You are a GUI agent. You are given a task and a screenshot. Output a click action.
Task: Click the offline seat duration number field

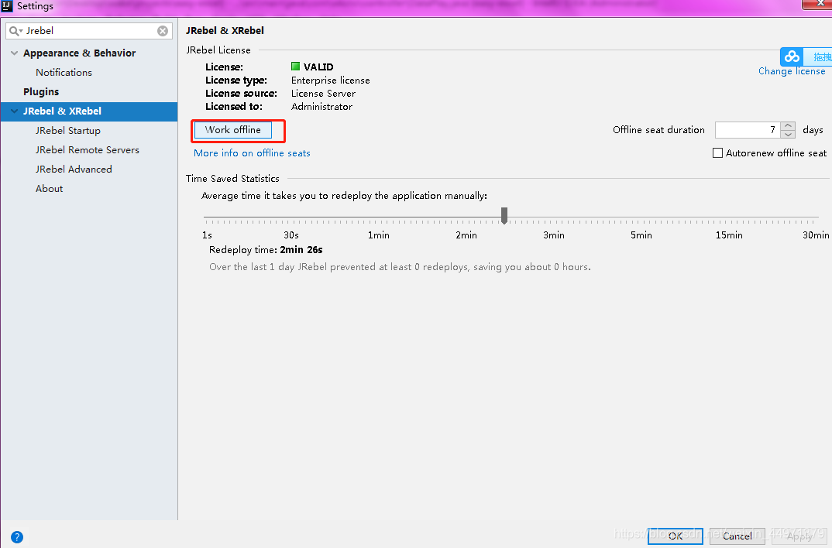(x=748, y=130)
